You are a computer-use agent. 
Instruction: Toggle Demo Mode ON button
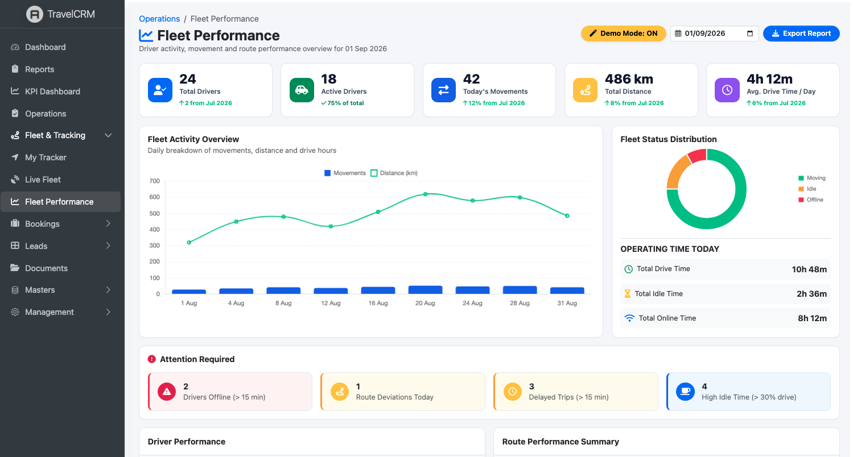(623, 34)
